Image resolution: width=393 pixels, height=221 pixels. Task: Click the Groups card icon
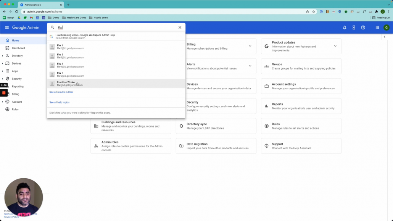pos(266,66)
